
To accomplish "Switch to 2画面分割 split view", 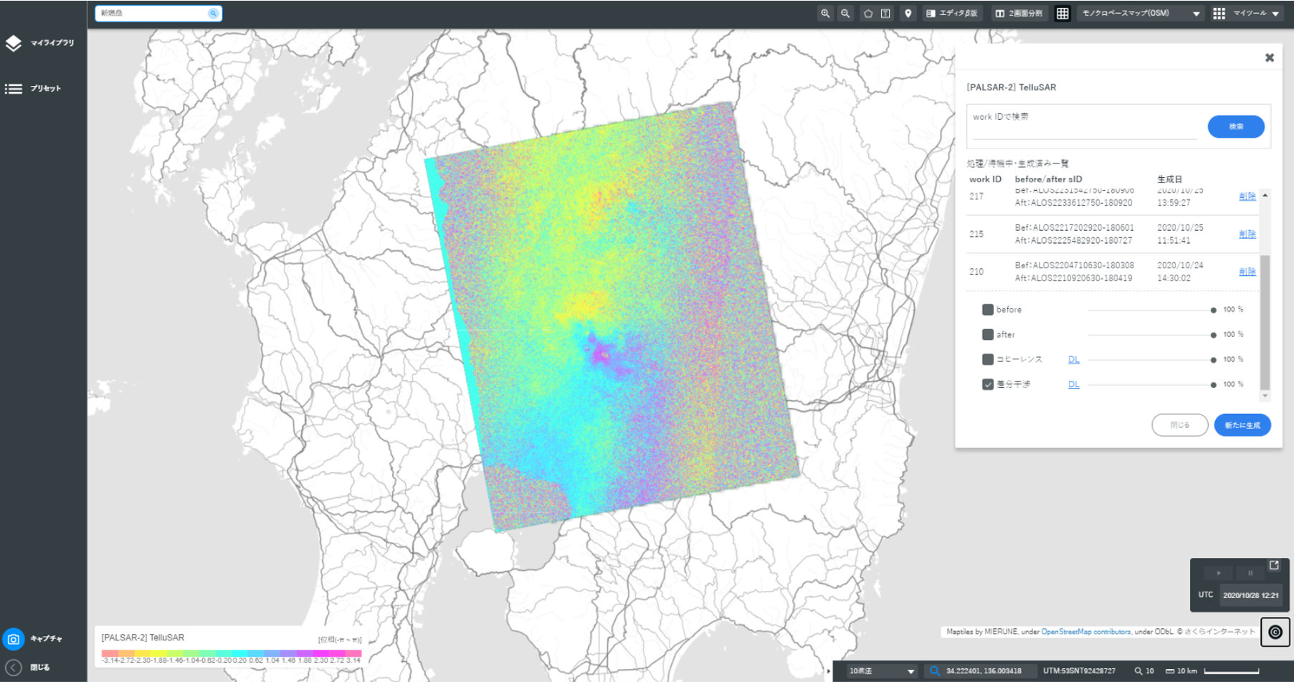I will tap(1019, 14).
